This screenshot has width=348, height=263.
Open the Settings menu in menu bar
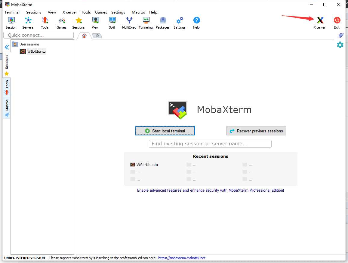pyautogui.click(x=118, y=12)
